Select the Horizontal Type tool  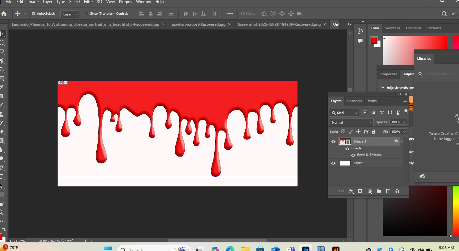click(x=2, y=176)
